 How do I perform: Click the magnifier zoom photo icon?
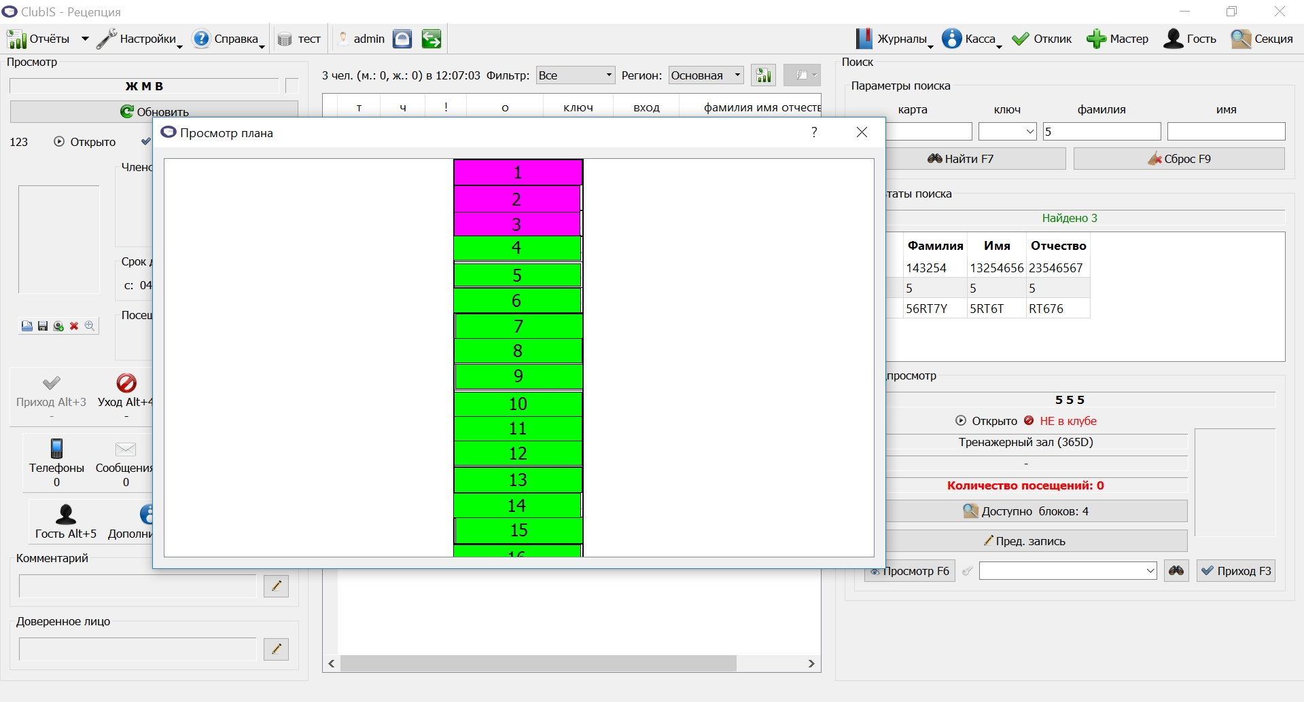[x=90, y=327]
